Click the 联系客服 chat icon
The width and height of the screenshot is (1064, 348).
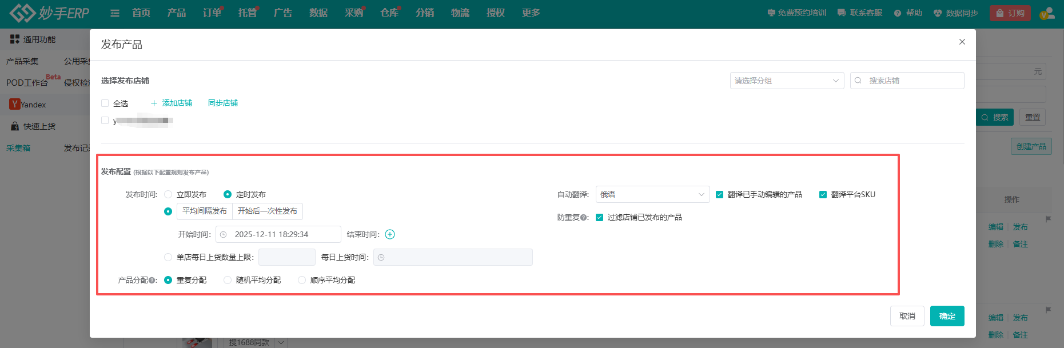(x=842, y=13)
